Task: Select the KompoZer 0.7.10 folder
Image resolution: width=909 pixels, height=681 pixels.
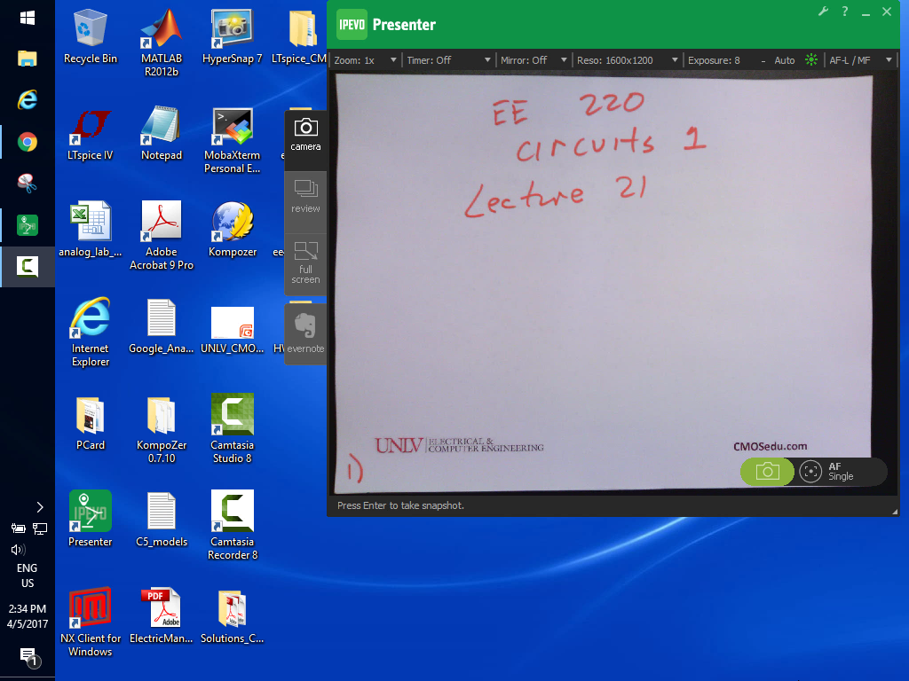Action: coord(162,430)
